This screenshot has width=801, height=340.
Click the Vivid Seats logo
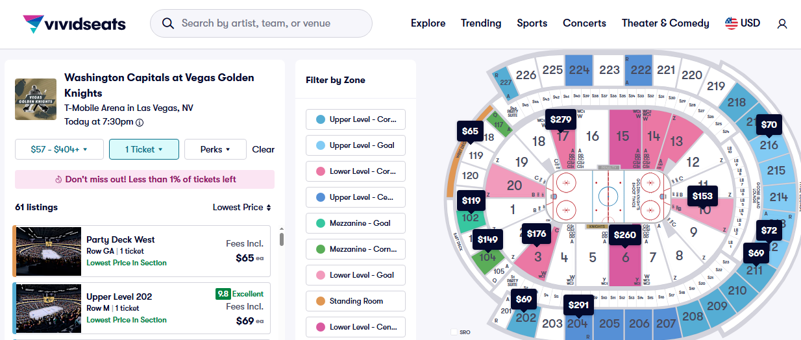74,24
